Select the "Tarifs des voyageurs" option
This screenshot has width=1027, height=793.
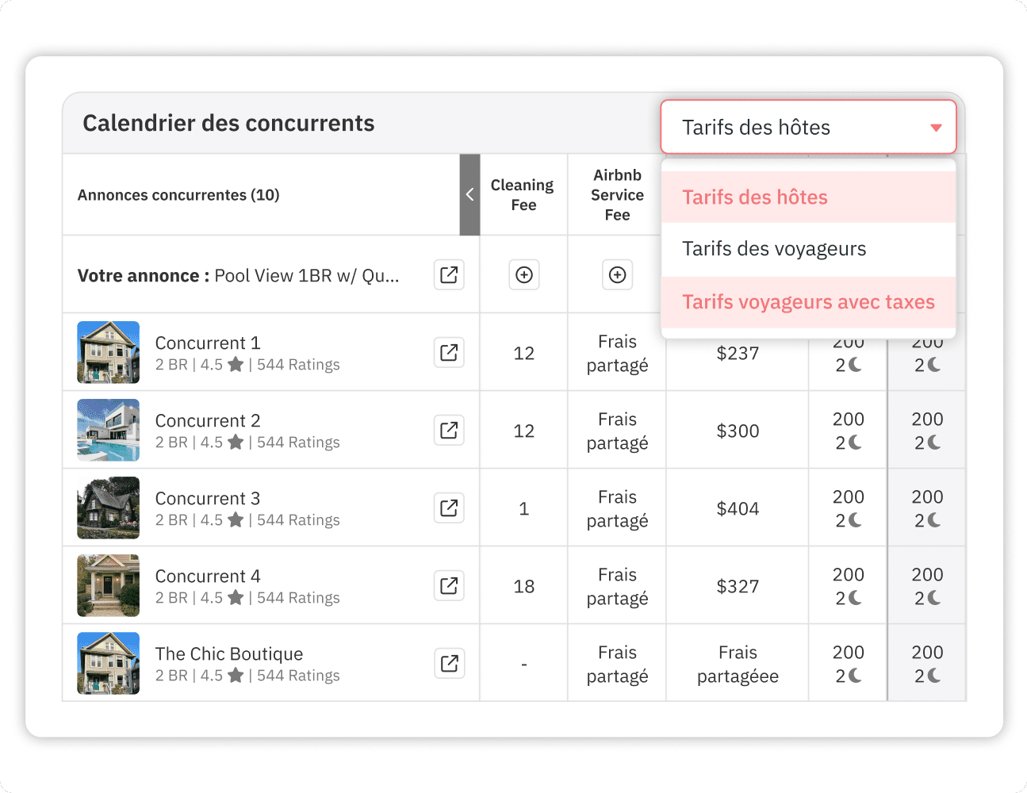tap(773, 249)
